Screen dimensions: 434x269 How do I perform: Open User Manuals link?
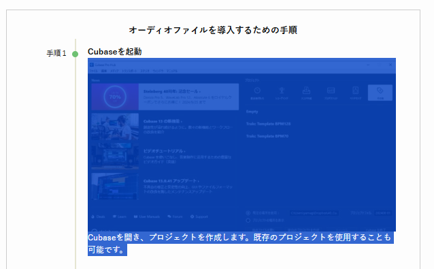pos(147,217)
